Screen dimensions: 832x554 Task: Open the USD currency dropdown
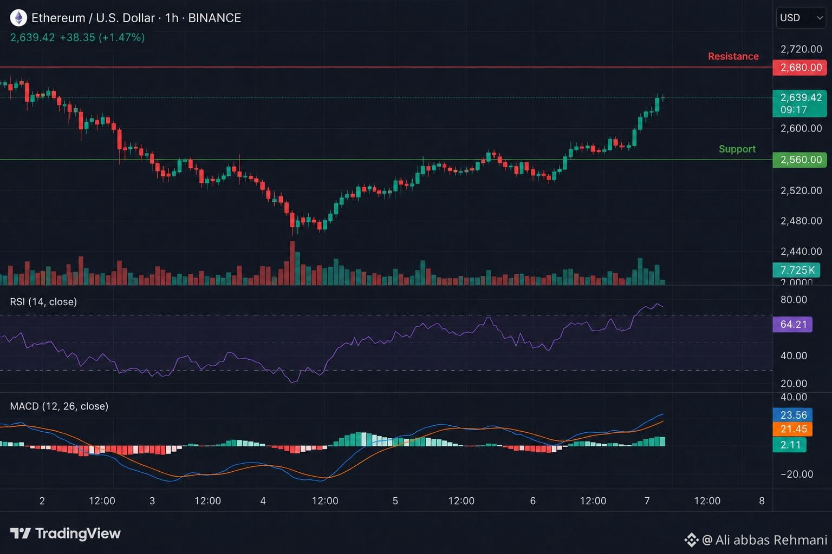801,18
